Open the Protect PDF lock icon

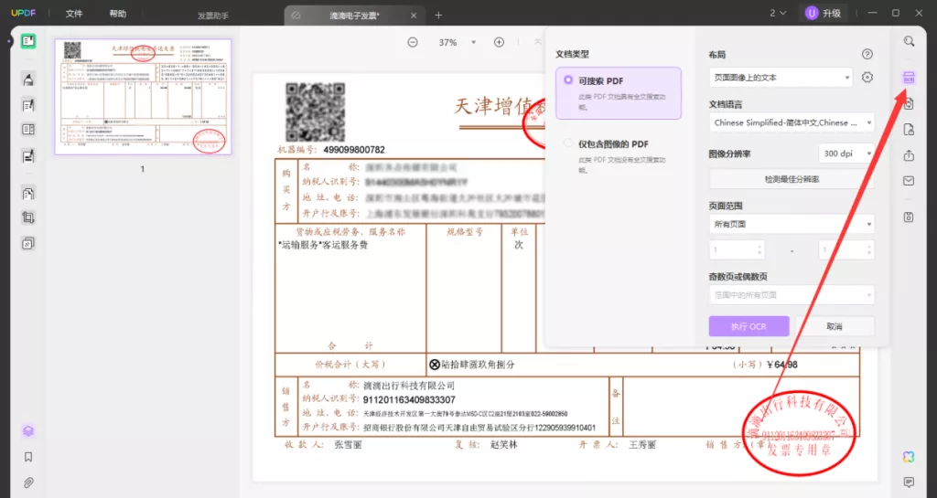coord(909,130)
